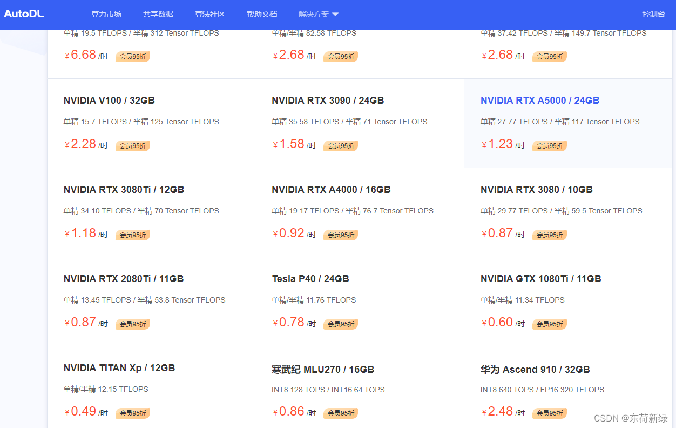This screenshot has height=428, width=676.
Task: Click the 单精 19.17 TFLOPS spec line
Action: [x=353, y=211]
